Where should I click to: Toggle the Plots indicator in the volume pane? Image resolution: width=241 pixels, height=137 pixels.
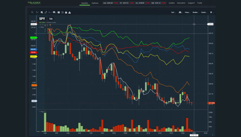42,112
